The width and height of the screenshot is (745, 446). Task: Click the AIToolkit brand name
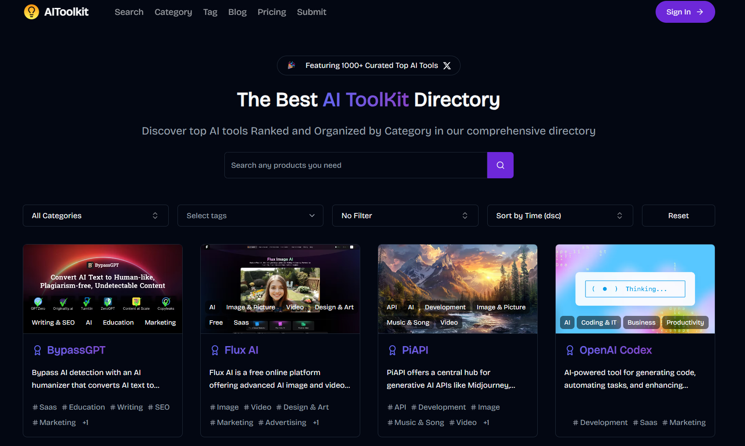[66, 12]
